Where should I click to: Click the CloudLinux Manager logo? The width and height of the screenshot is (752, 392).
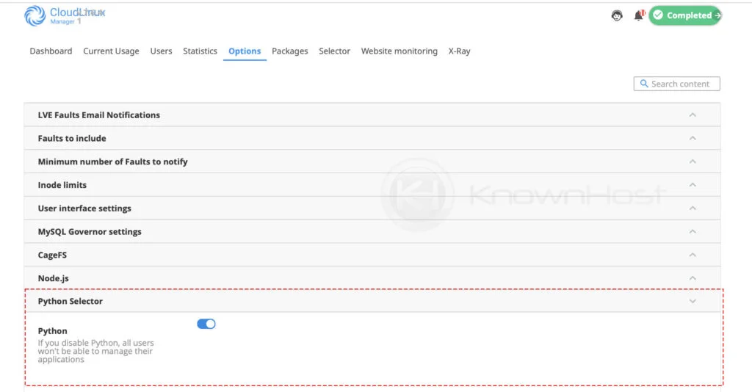coord(65,15)
